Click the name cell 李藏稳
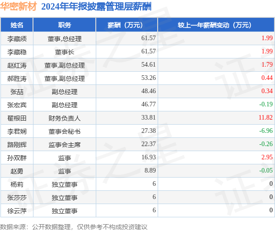 pos(17,52)
